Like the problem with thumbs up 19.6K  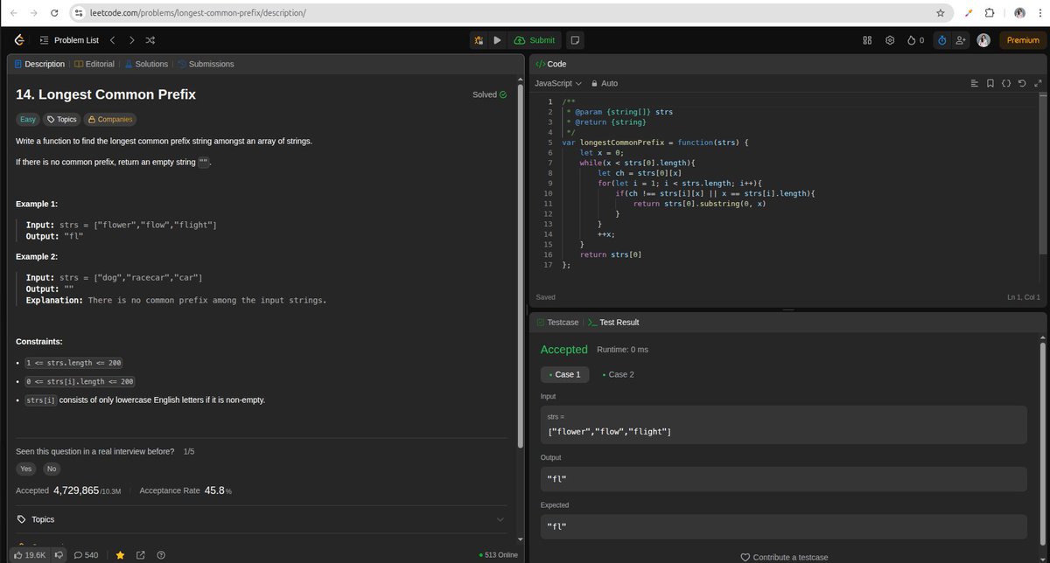tap(29, 554)
